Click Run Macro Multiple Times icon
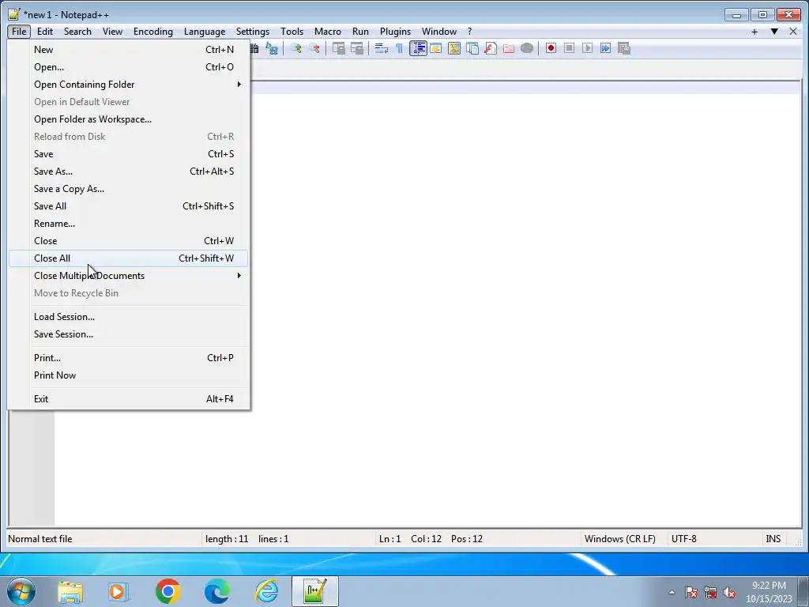This screenshot has height=607, width=809. [x=606, y=48]
